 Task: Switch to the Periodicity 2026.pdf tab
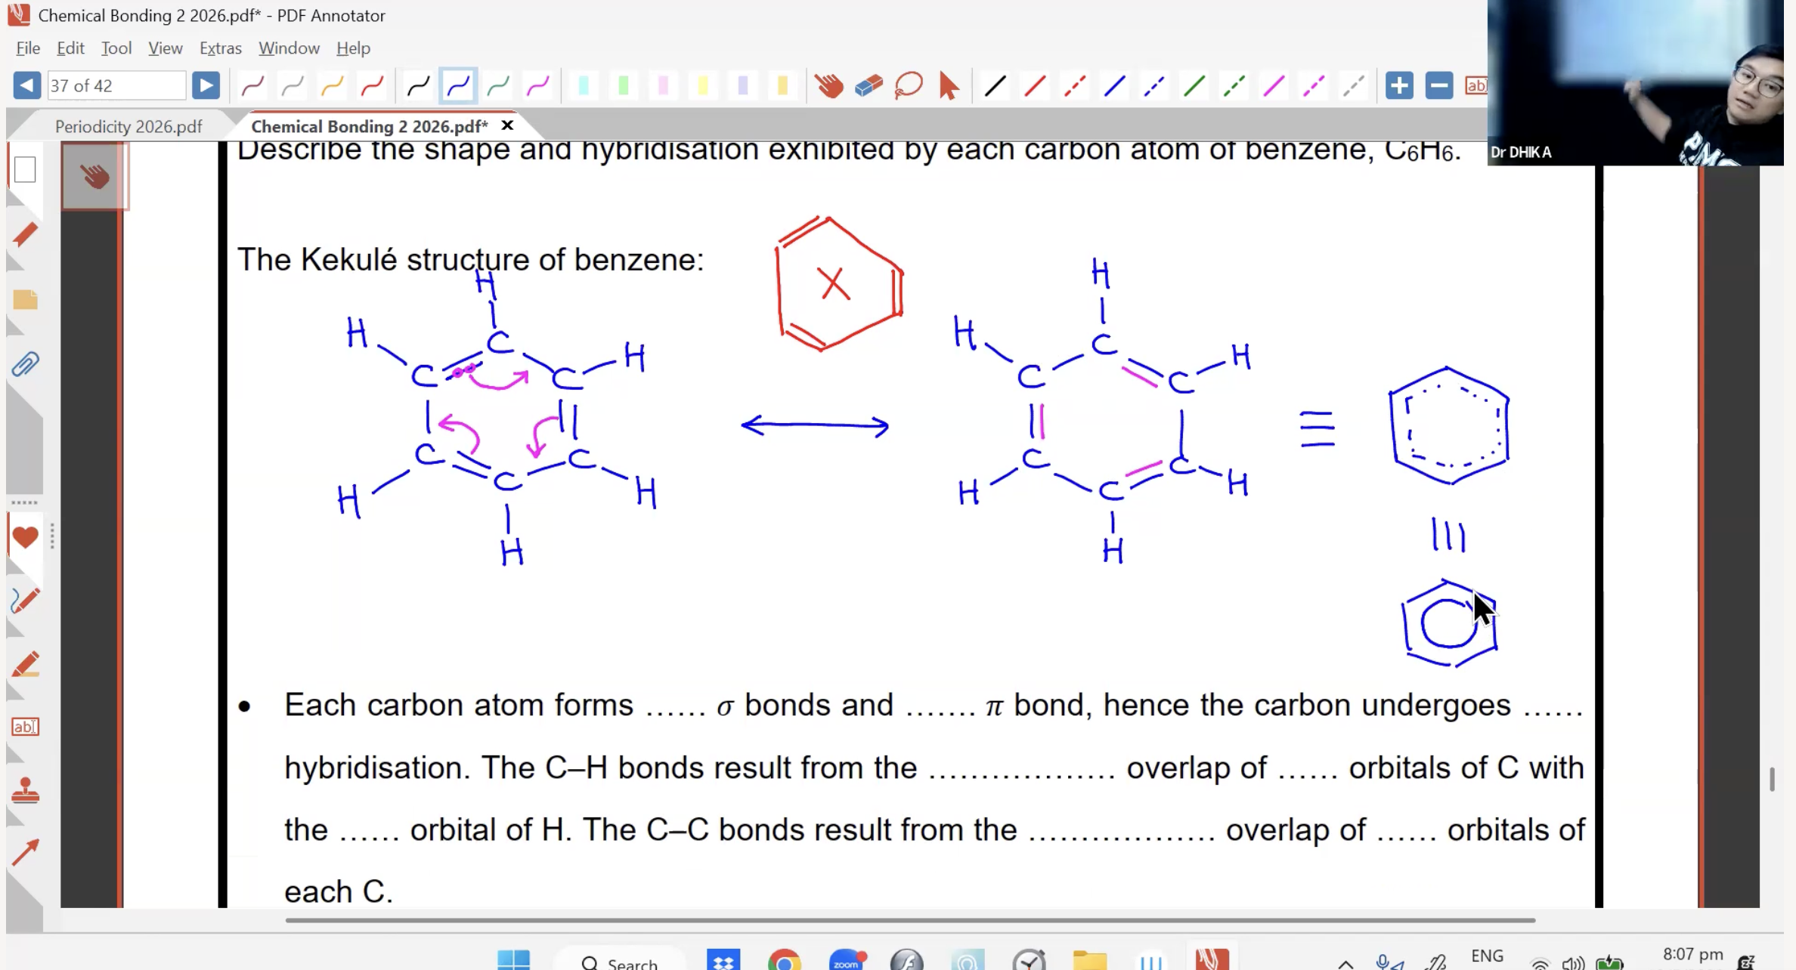129,126
